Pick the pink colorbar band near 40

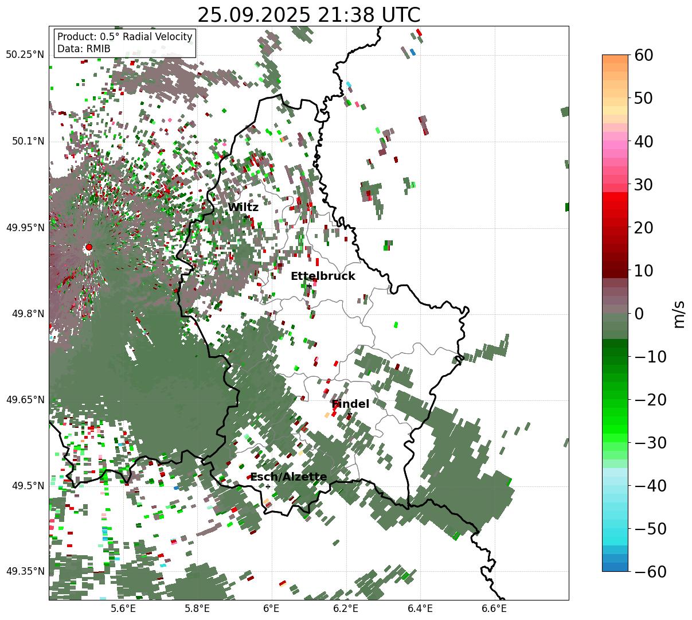click(x=615, y=141)
